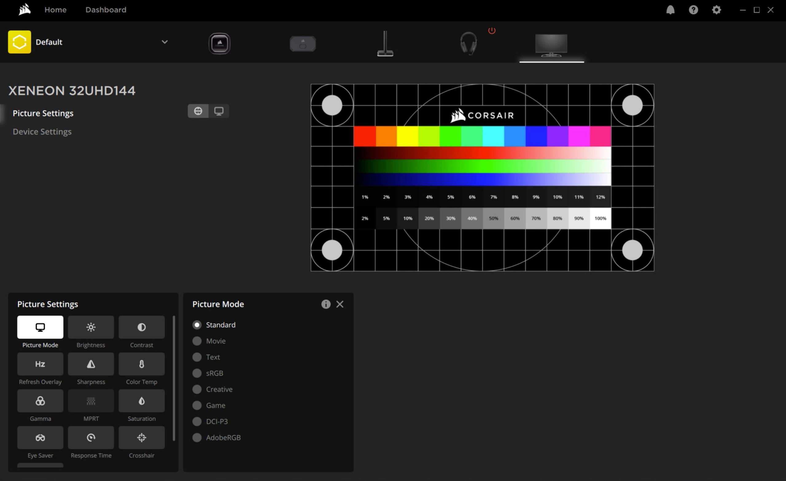This screenshot has width=786, height=481.
Task: Select the Movie picture mode
Action: [x=197, y=341]
